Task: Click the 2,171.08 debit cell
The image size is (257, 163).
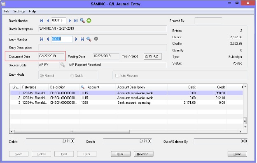Action: (182, 102)
